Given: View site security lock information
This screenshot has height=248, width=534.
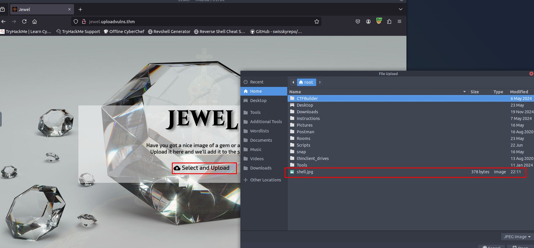Looking at the screenshot, I should (x=84, y=21).
